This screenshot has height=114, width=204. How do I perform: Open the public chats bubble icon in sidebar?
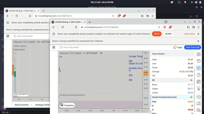[x=199, y=97]
